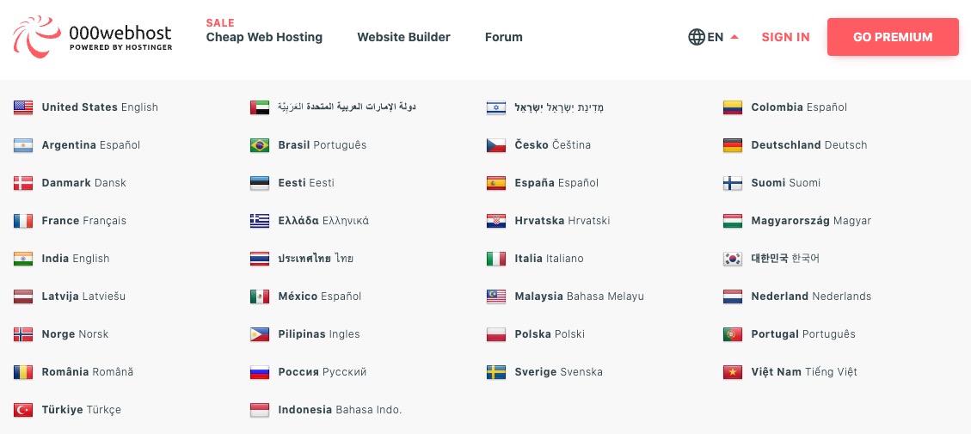Screen dimensions: 971x434
Task: Open the Cheap Web Hosting menu item
Action: [264, 37]
